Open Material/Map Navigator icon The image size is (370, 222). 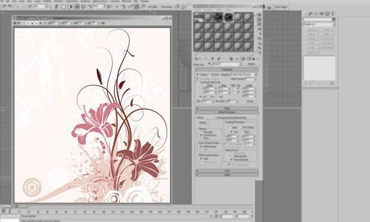pos(259,53)
